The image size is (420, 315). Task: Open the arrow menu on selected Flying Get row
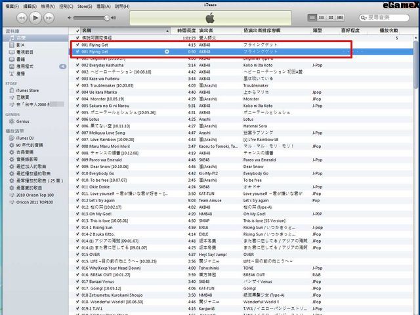click(x=167, y=52)
